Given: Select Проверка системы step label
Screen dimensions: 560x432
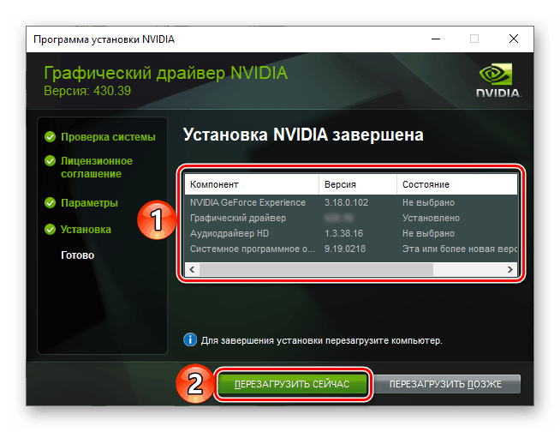Looking at the screenshot, I should pos(108,137).
